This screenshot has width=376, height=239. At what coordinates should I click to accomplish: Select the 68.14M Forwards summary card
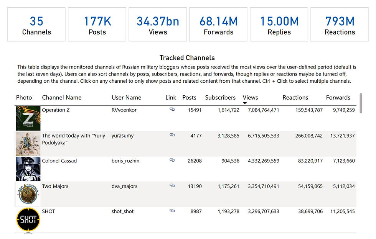click(218, 25)
